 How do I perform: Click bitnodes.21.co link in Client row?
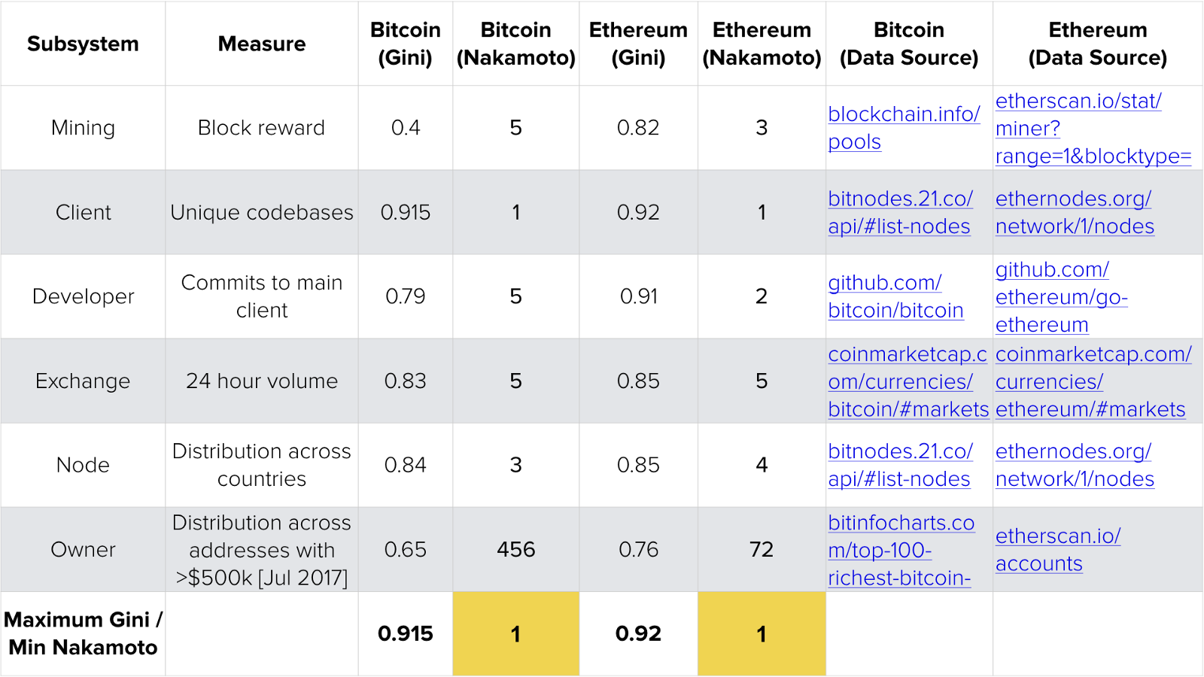[x=900, y=199]
